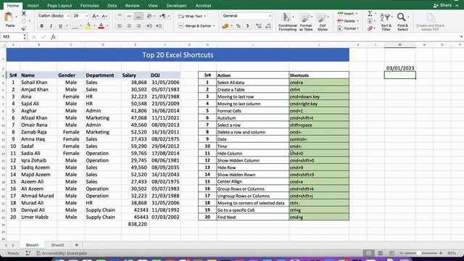The height and width of the screenshot is (261, 464).
Task: Click the zoom in plus button
Action: coord(441,253)
